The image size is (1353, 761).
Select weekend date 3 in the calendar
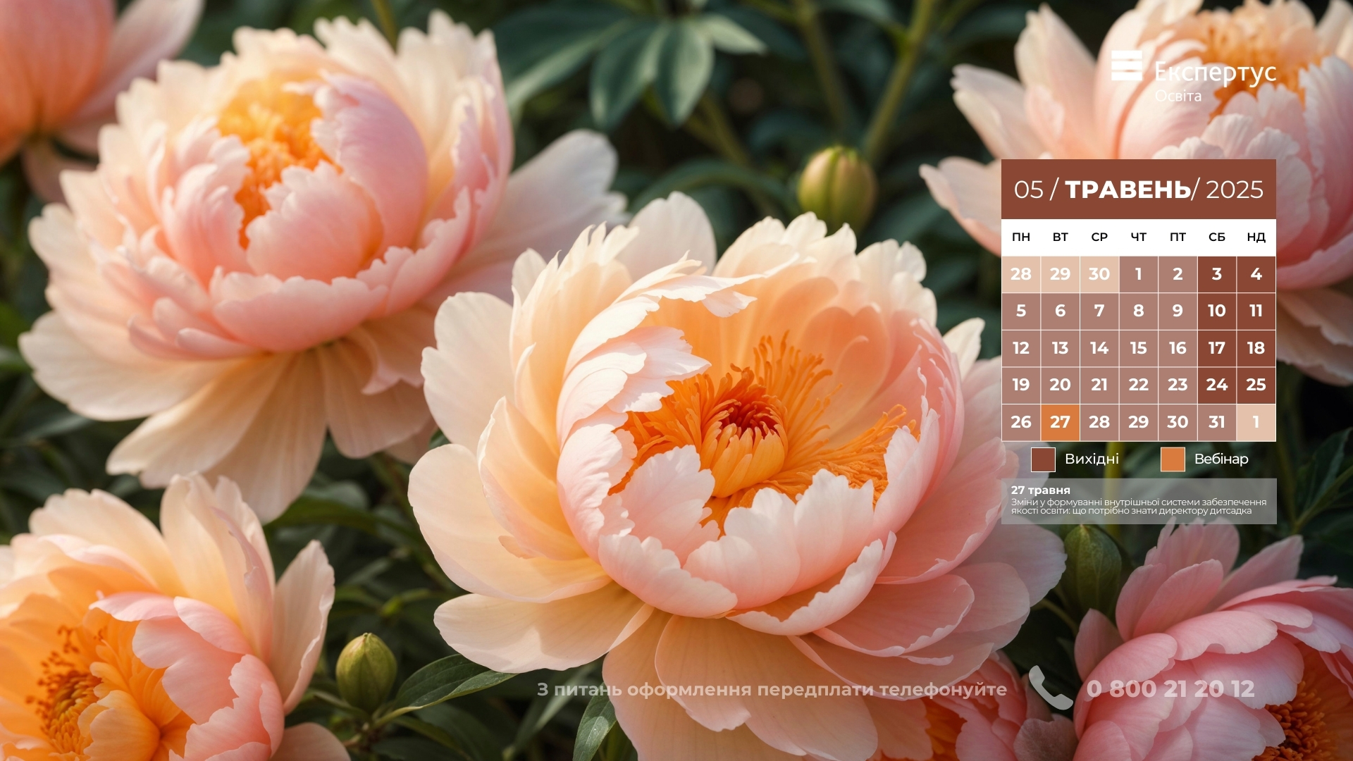(x=1217, y=274)
